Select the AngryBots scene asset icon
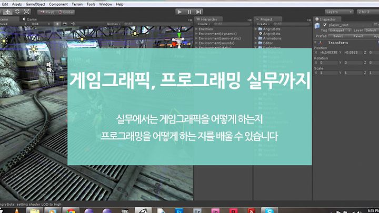379x213 pixels. (x=261, y=34)
